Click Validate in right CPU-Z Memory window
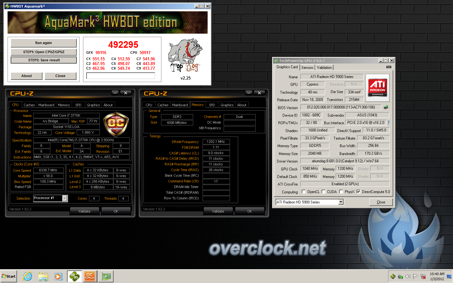 tap(218, 211)
